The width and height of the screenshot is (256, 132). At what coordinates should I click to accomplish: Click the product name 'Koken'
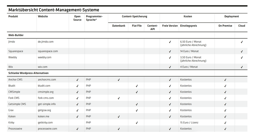[12, 116]
